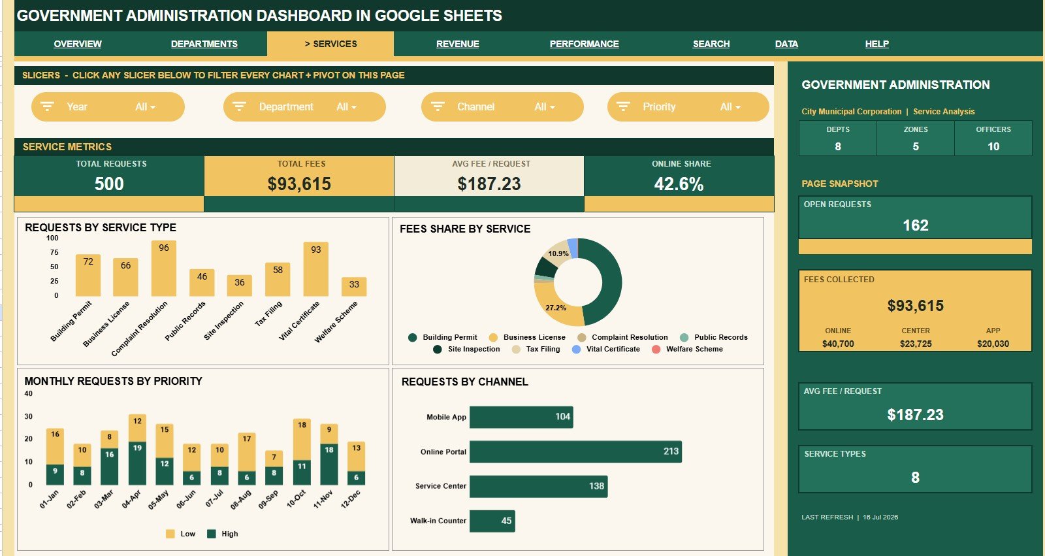This screenshot has height=556, width=1045.
Task: Click the 10-Oct stacked bar in the monthly chart
Action: [x=302, y=451]
